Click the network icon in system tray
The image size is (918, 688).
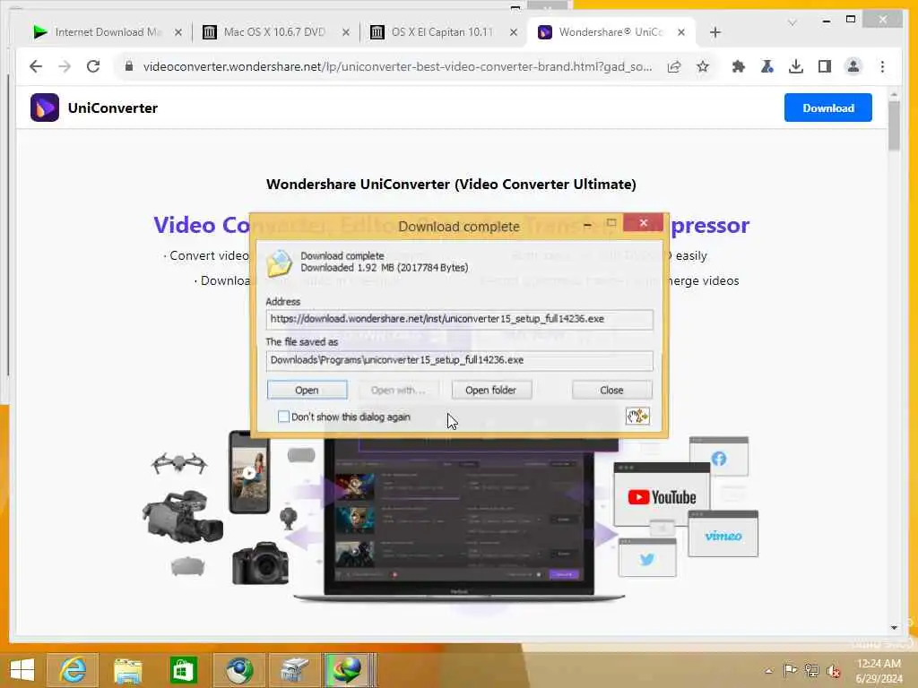(x=811, y=670)
